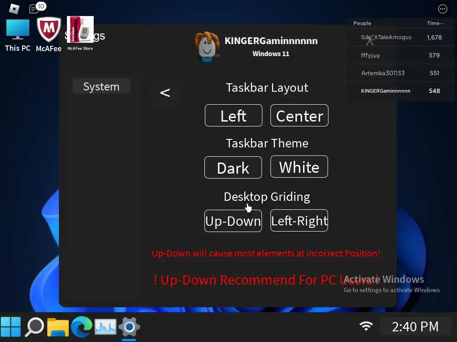
Task: Choose the Dark taskbar theme
Action: click(x=233, y=167)
